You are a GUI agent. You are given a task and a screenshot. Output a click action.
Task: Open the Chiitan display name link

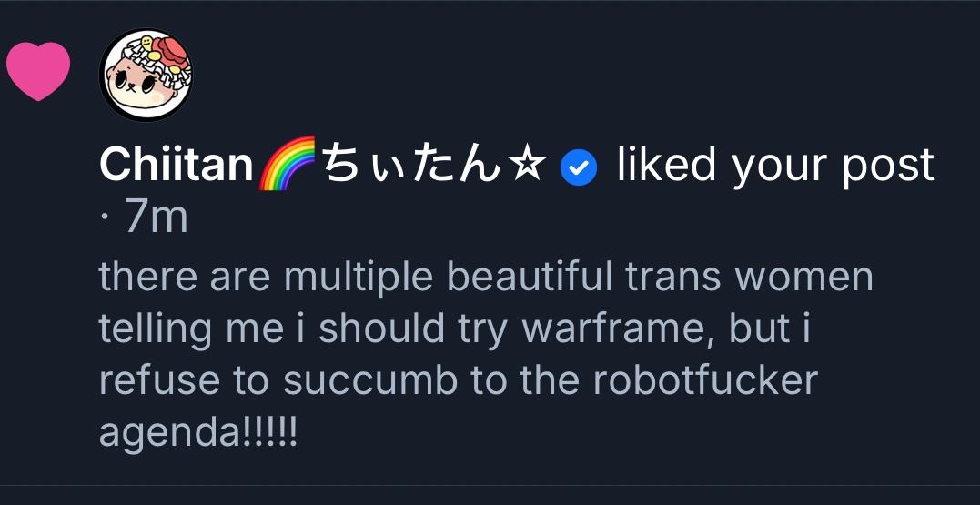(177, 166)
